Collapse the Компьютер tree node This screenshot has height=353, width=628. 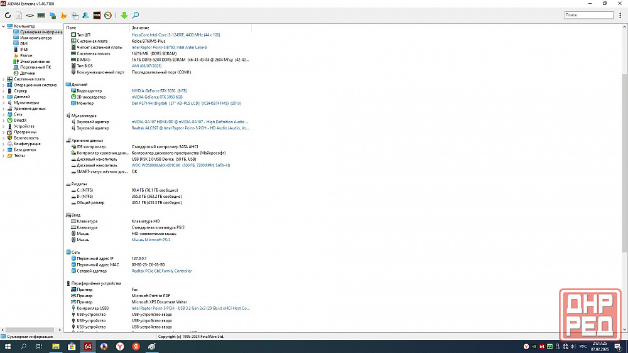4,26
